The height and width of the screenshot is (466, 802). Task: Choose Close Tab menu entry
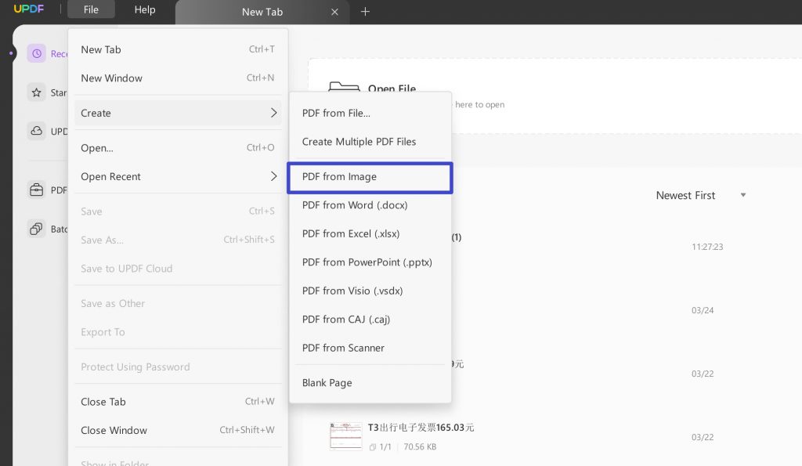click(178, 402)
